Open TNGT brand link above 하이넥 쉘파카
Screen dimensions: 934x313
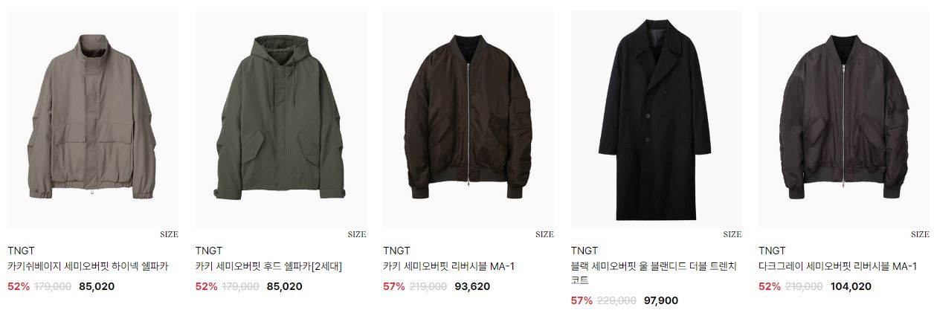(x=21, y=251)
